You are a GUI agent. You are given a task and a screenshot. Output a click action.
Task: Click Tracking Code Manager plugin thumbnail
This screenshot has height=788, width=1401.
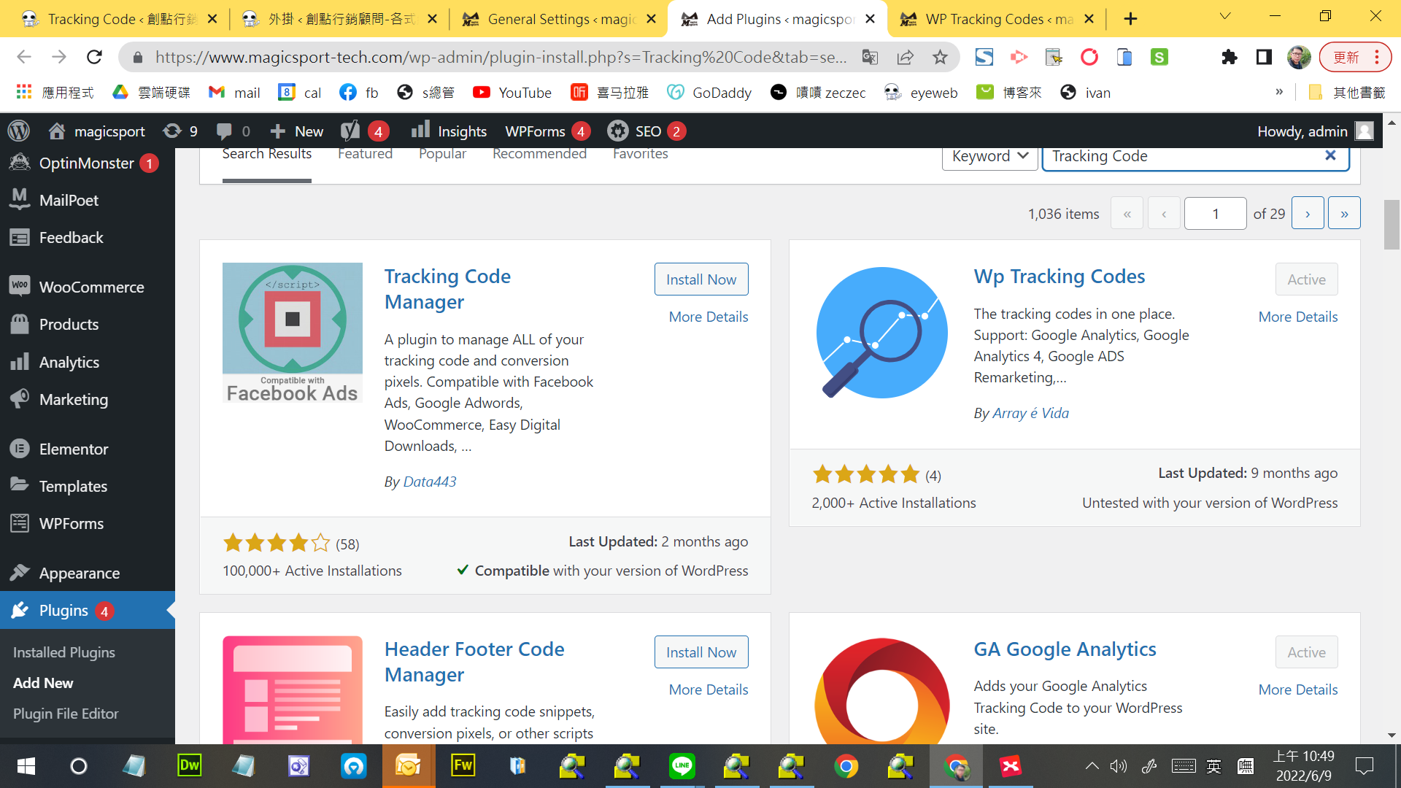[x=292, y=333]
